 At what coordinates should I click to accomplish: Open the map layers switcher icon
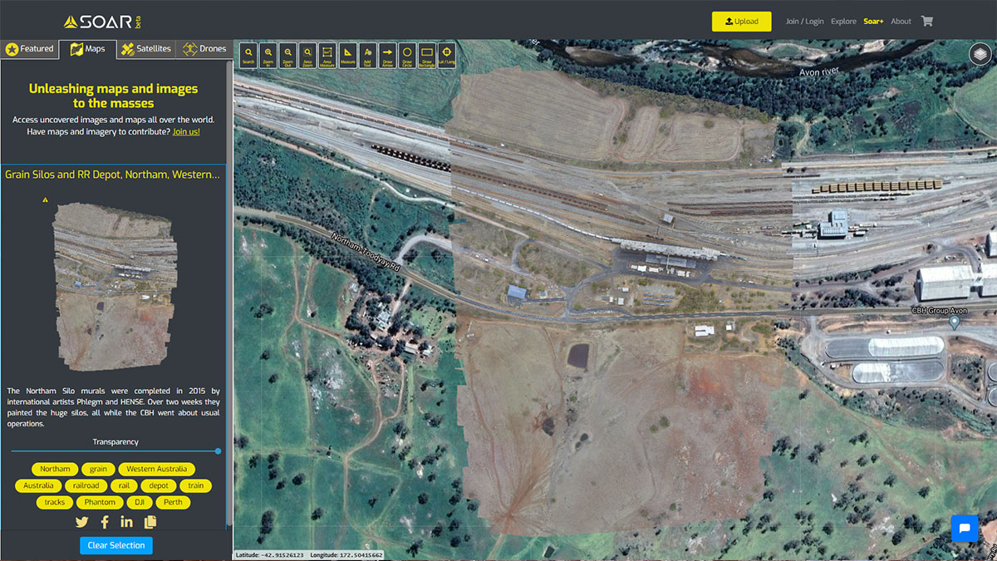[980, 54]
